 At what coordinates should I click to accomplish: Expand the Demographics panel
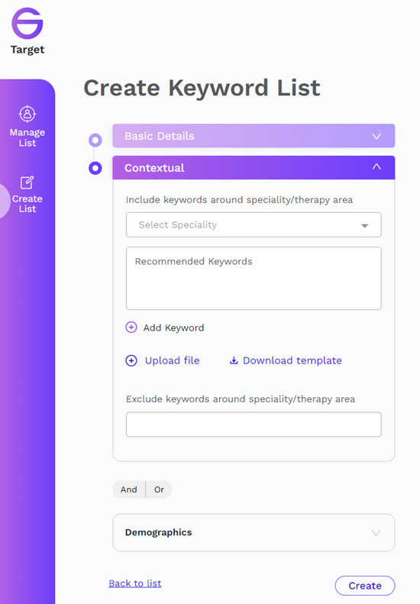pos(254,532)
